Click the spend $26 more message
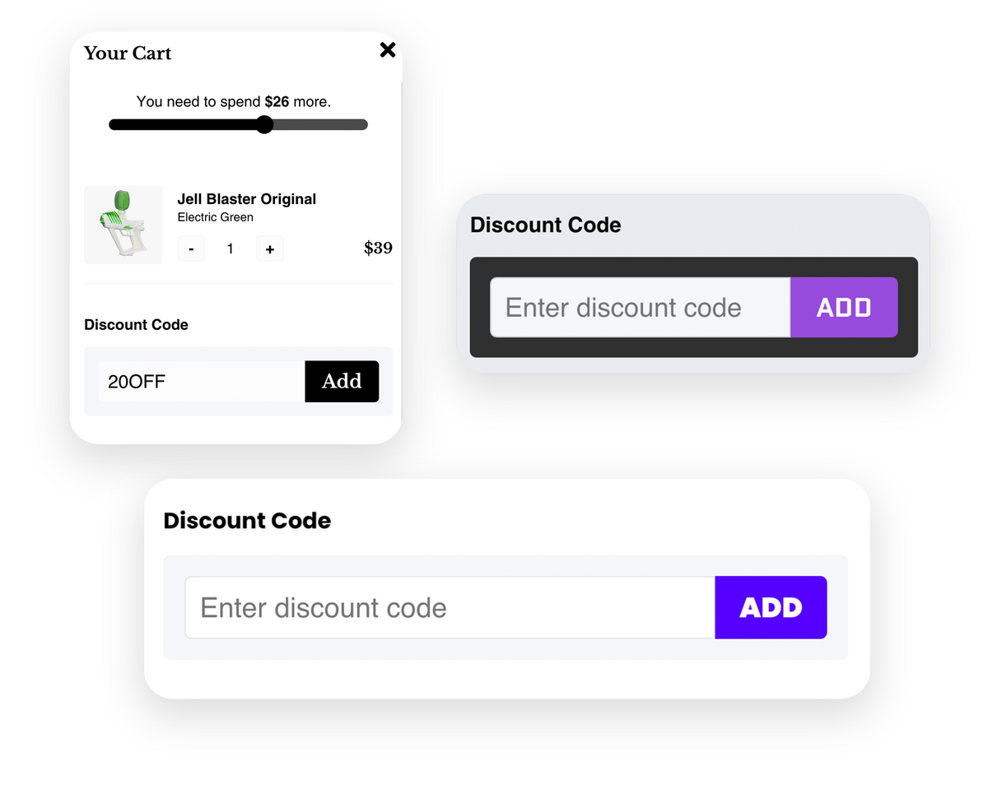Screen dimensions: 988x812 pos(234,102)
